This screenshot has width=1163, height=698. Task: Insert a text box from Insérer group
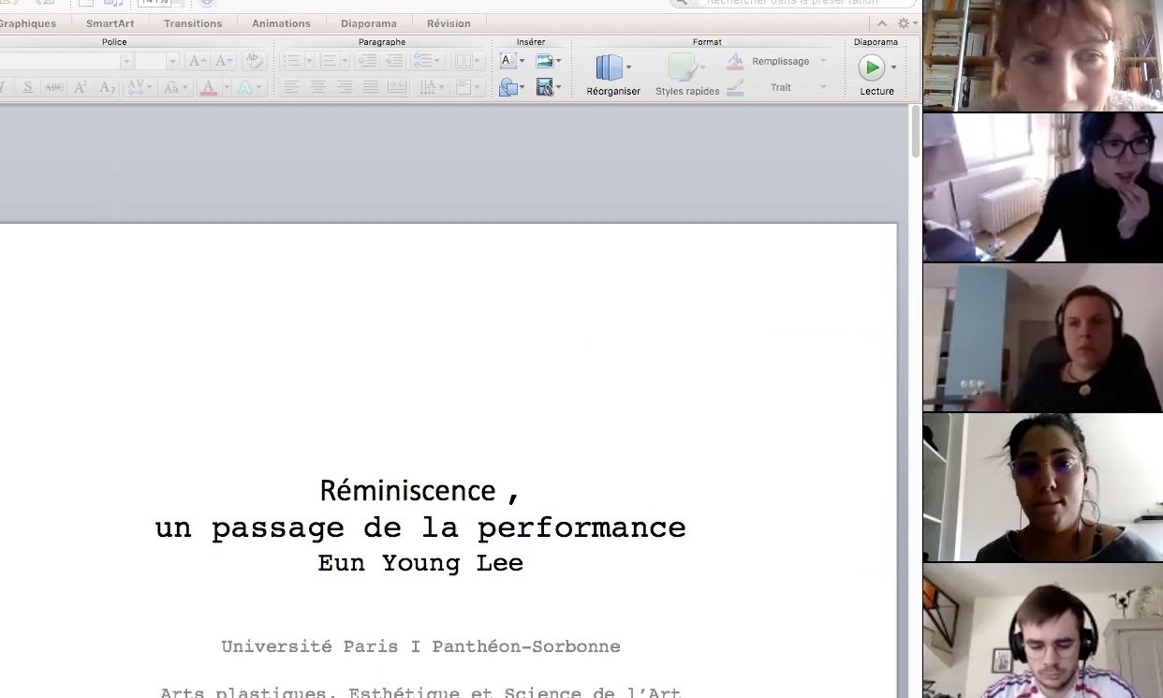[508, 61]
